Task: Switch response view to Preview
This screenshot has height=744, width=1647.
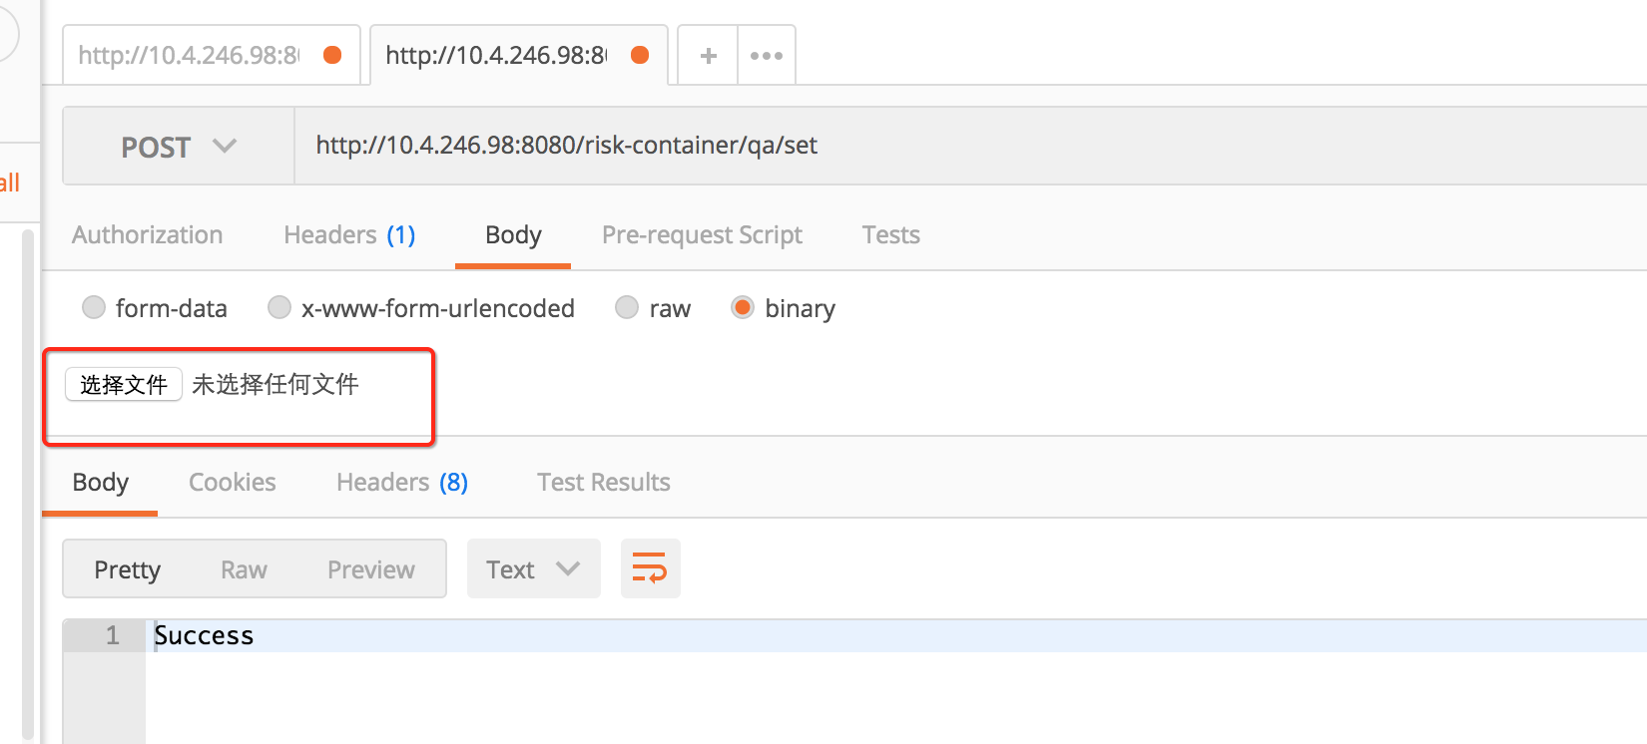Action: (x=370, y=569)
